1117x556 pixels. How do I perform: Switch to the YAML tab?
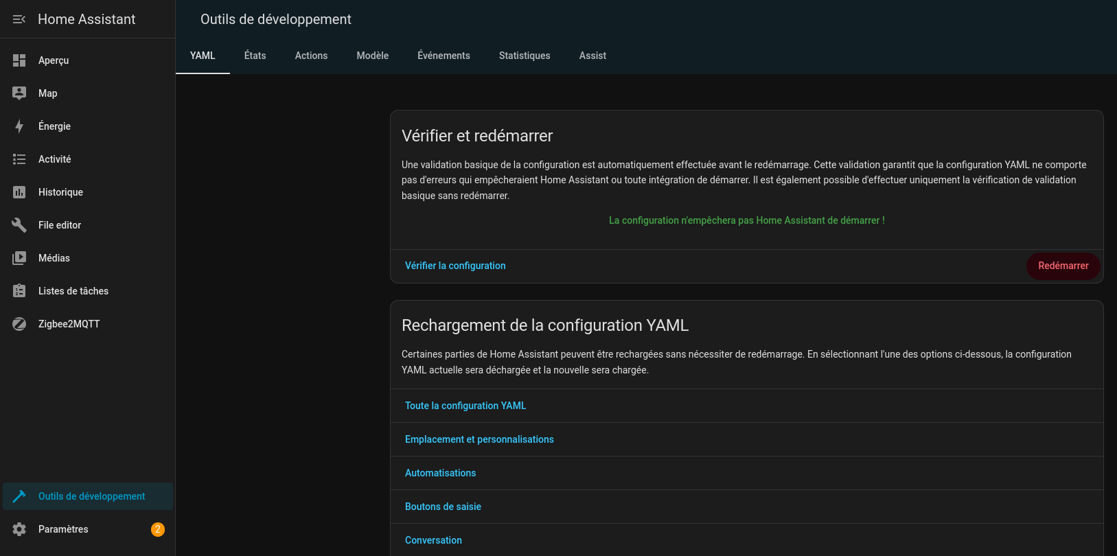pos(203,56)
